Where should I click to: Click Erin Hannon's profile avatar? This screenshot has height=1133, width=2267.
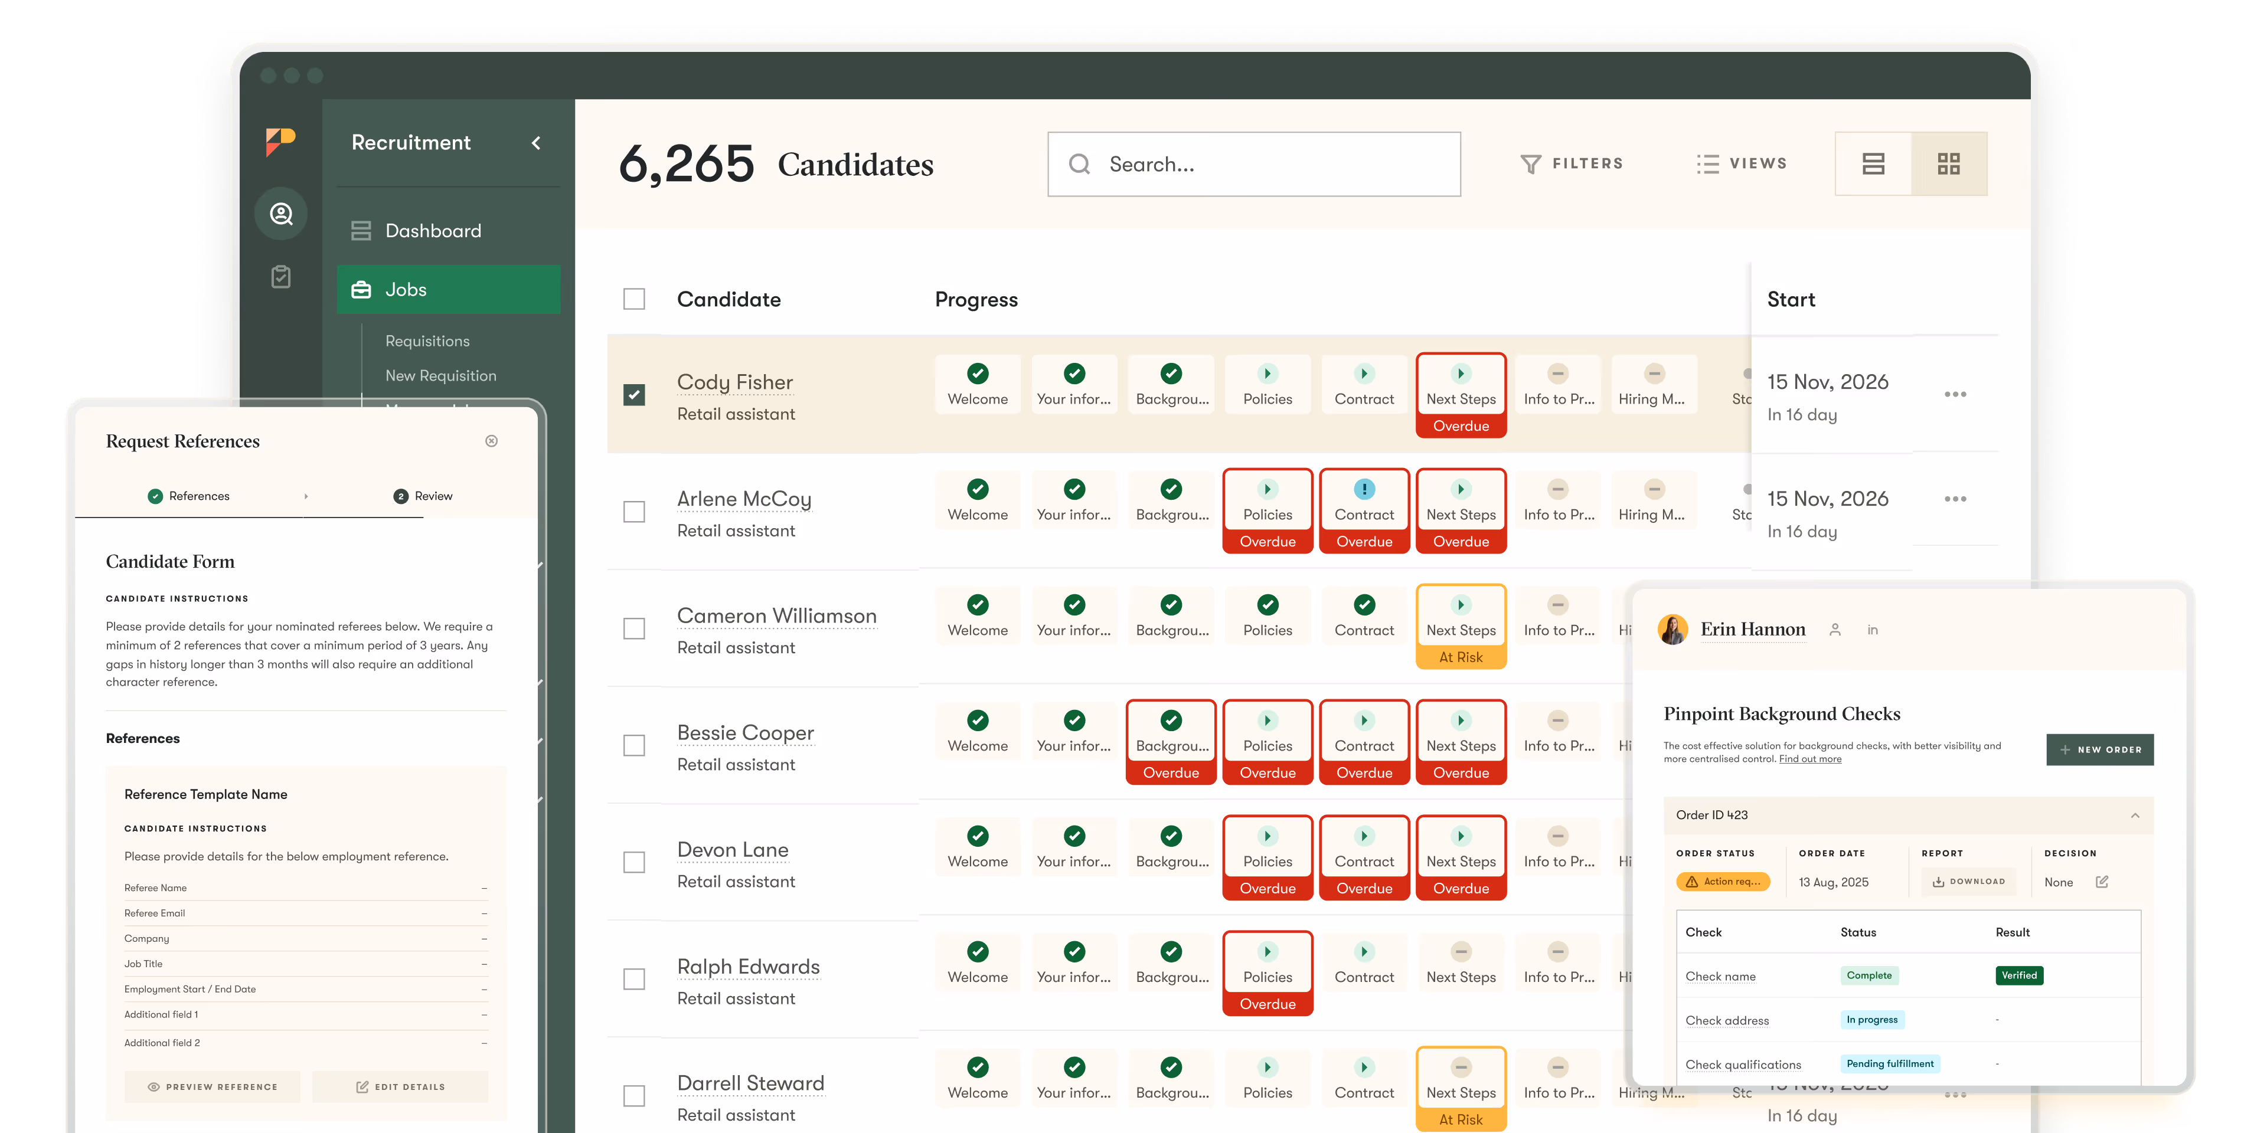click(x=1673, y=630)
